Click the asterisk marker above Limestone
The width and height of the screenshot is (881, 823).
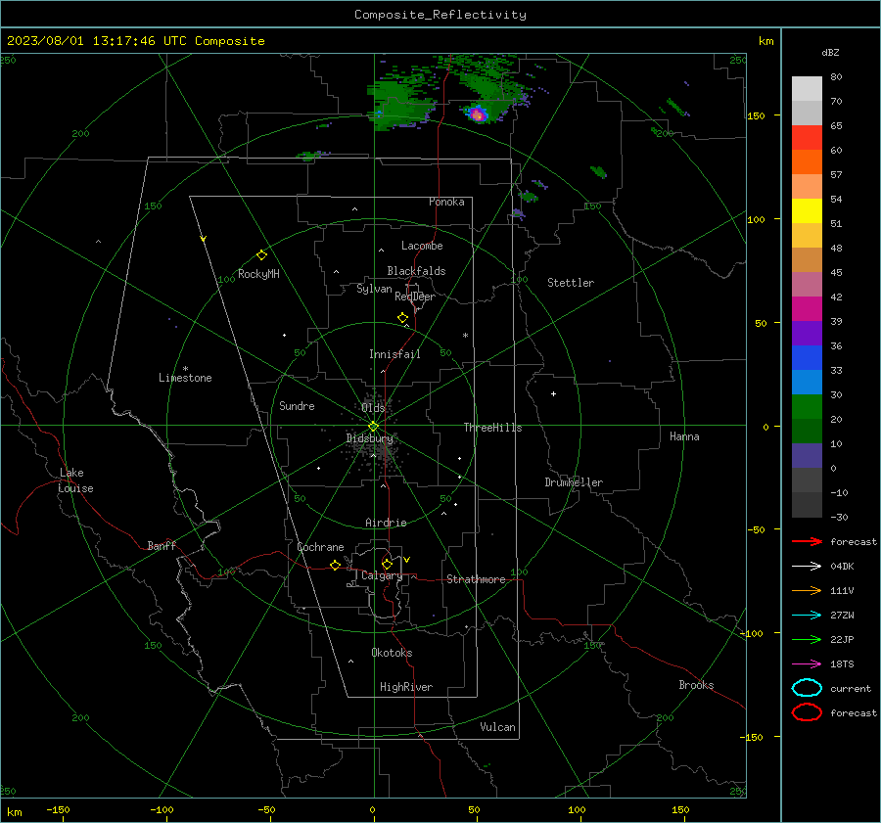185,369
